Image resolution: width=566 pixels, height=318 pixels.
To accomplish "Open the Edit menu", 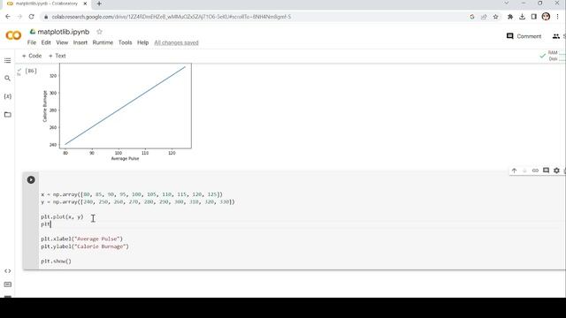I will point(46,42).
